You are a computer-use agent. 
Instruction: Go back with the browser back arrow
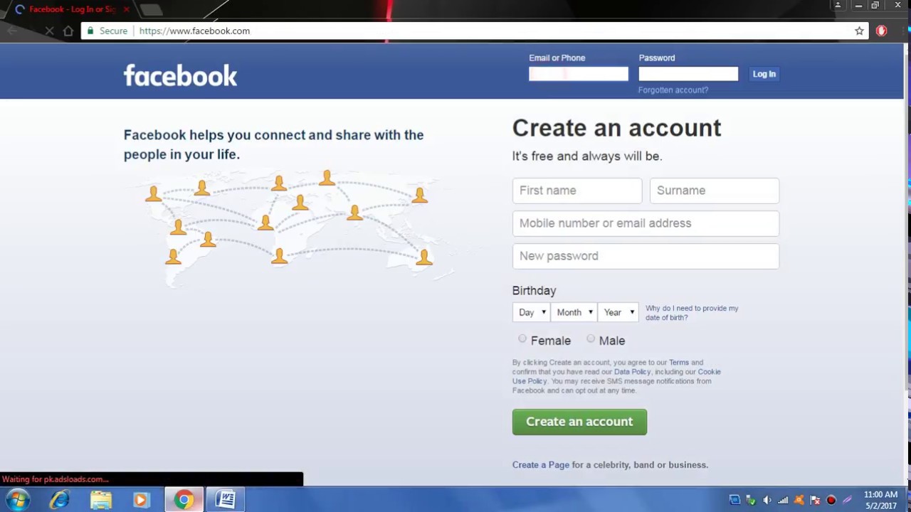11,31
